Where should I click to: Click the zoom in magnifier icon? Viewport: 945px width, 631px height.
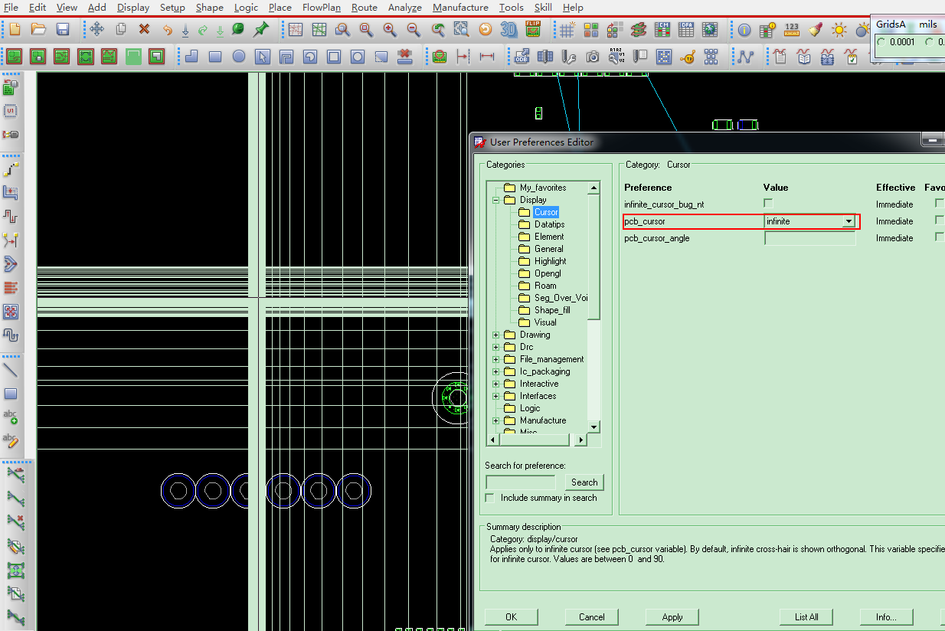coord(390,30)
